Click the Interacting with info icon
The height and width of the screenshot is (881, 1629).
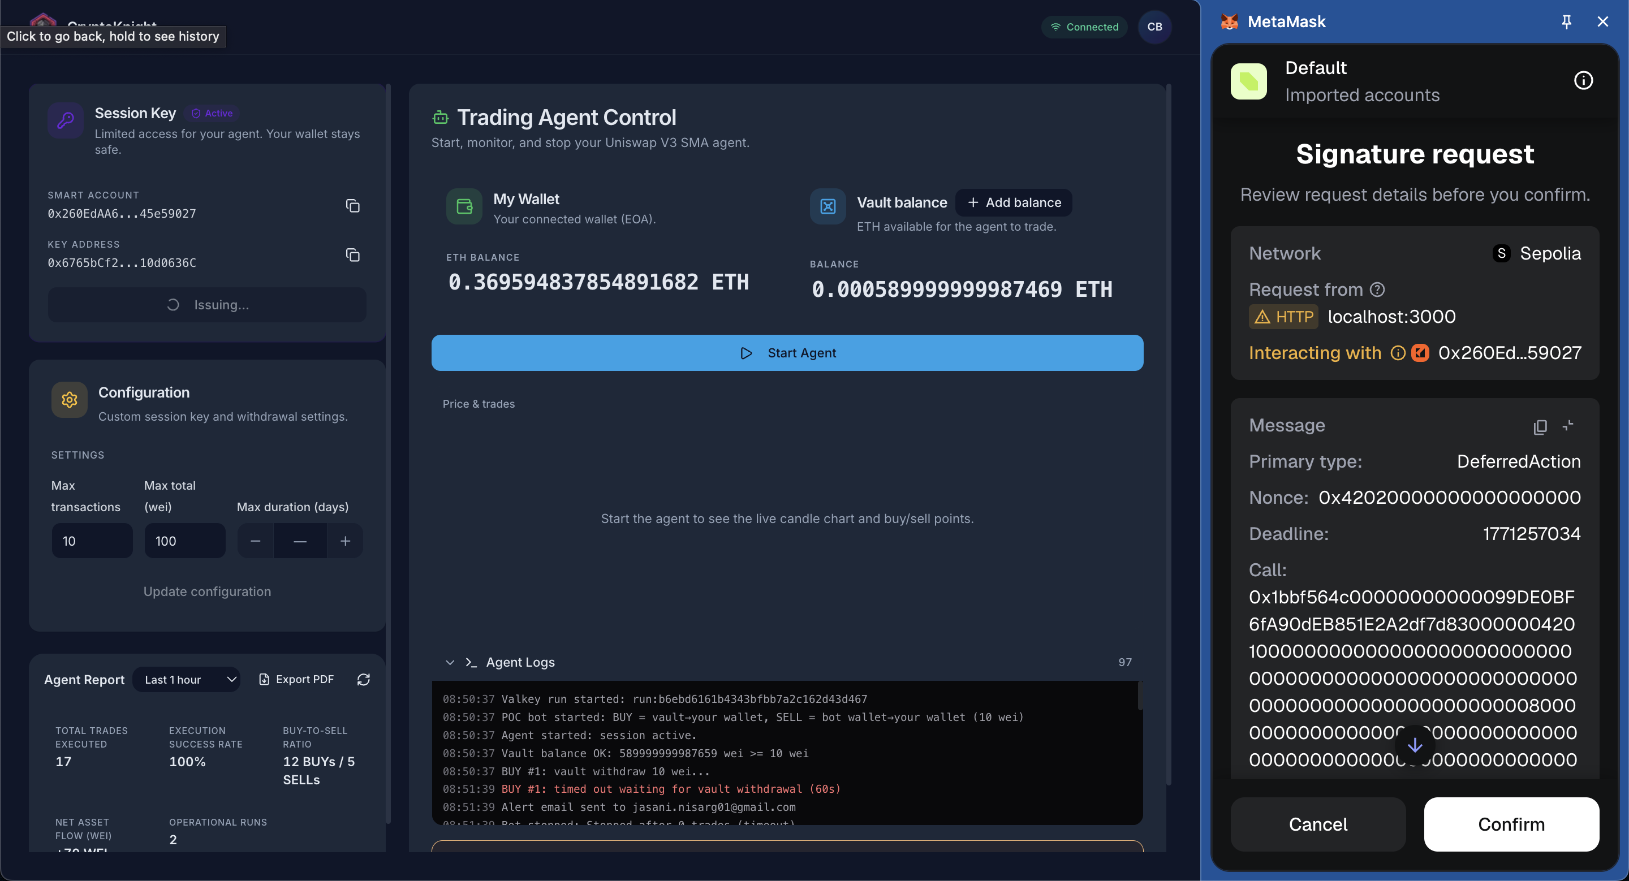[1398, 353]
